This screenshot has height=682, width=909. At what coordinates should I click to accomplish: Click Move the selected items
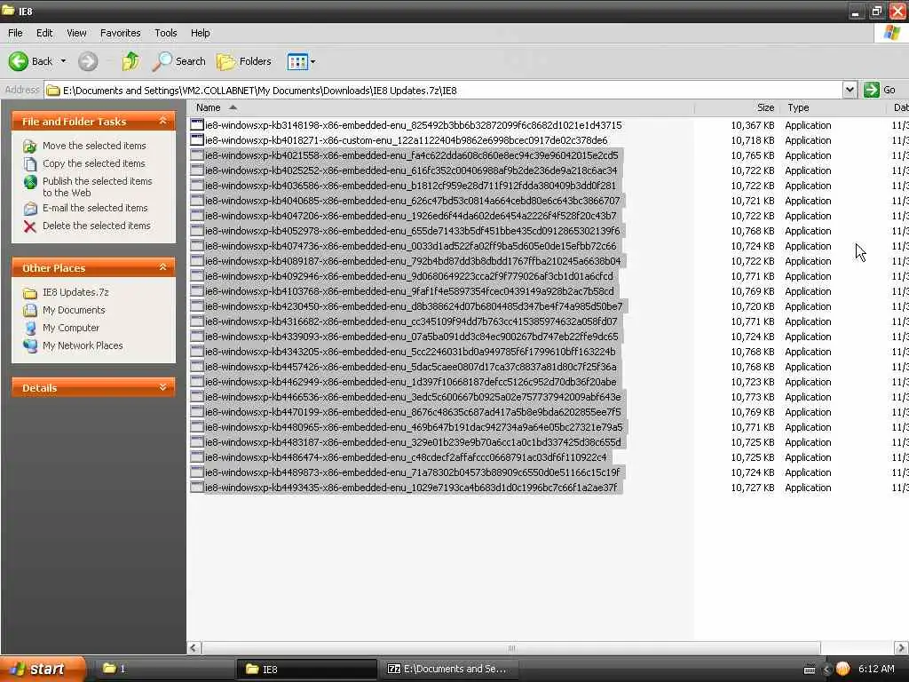point(94,146)
